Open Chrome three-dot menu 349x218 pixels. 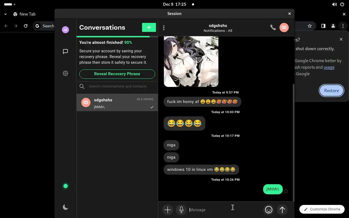343,26
